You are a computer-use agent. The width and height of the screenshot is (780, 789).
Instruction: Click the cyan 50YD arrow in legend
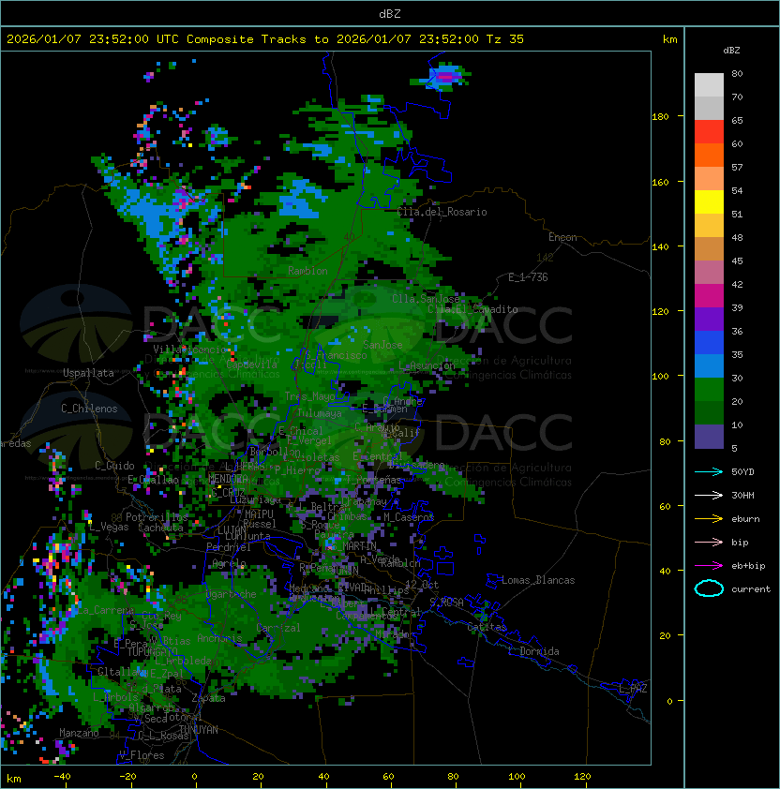(x=709, y=471)
